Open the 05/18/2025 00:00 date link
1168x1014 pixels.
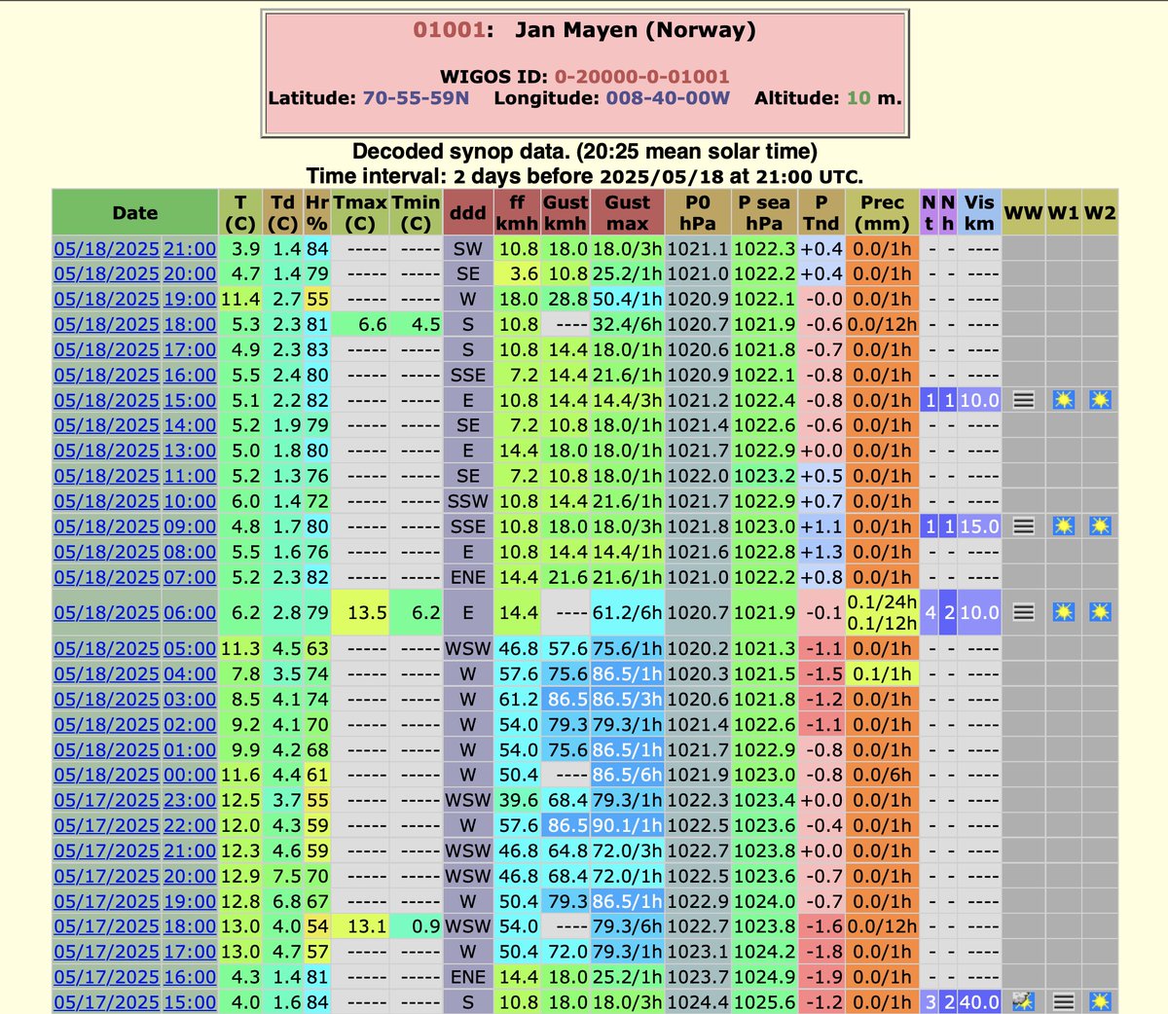tap(135, 776)
